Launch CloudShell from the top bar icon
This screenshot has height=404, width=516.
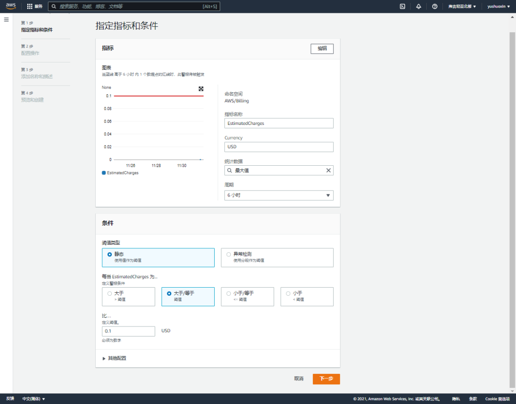(x=402, y=7)
